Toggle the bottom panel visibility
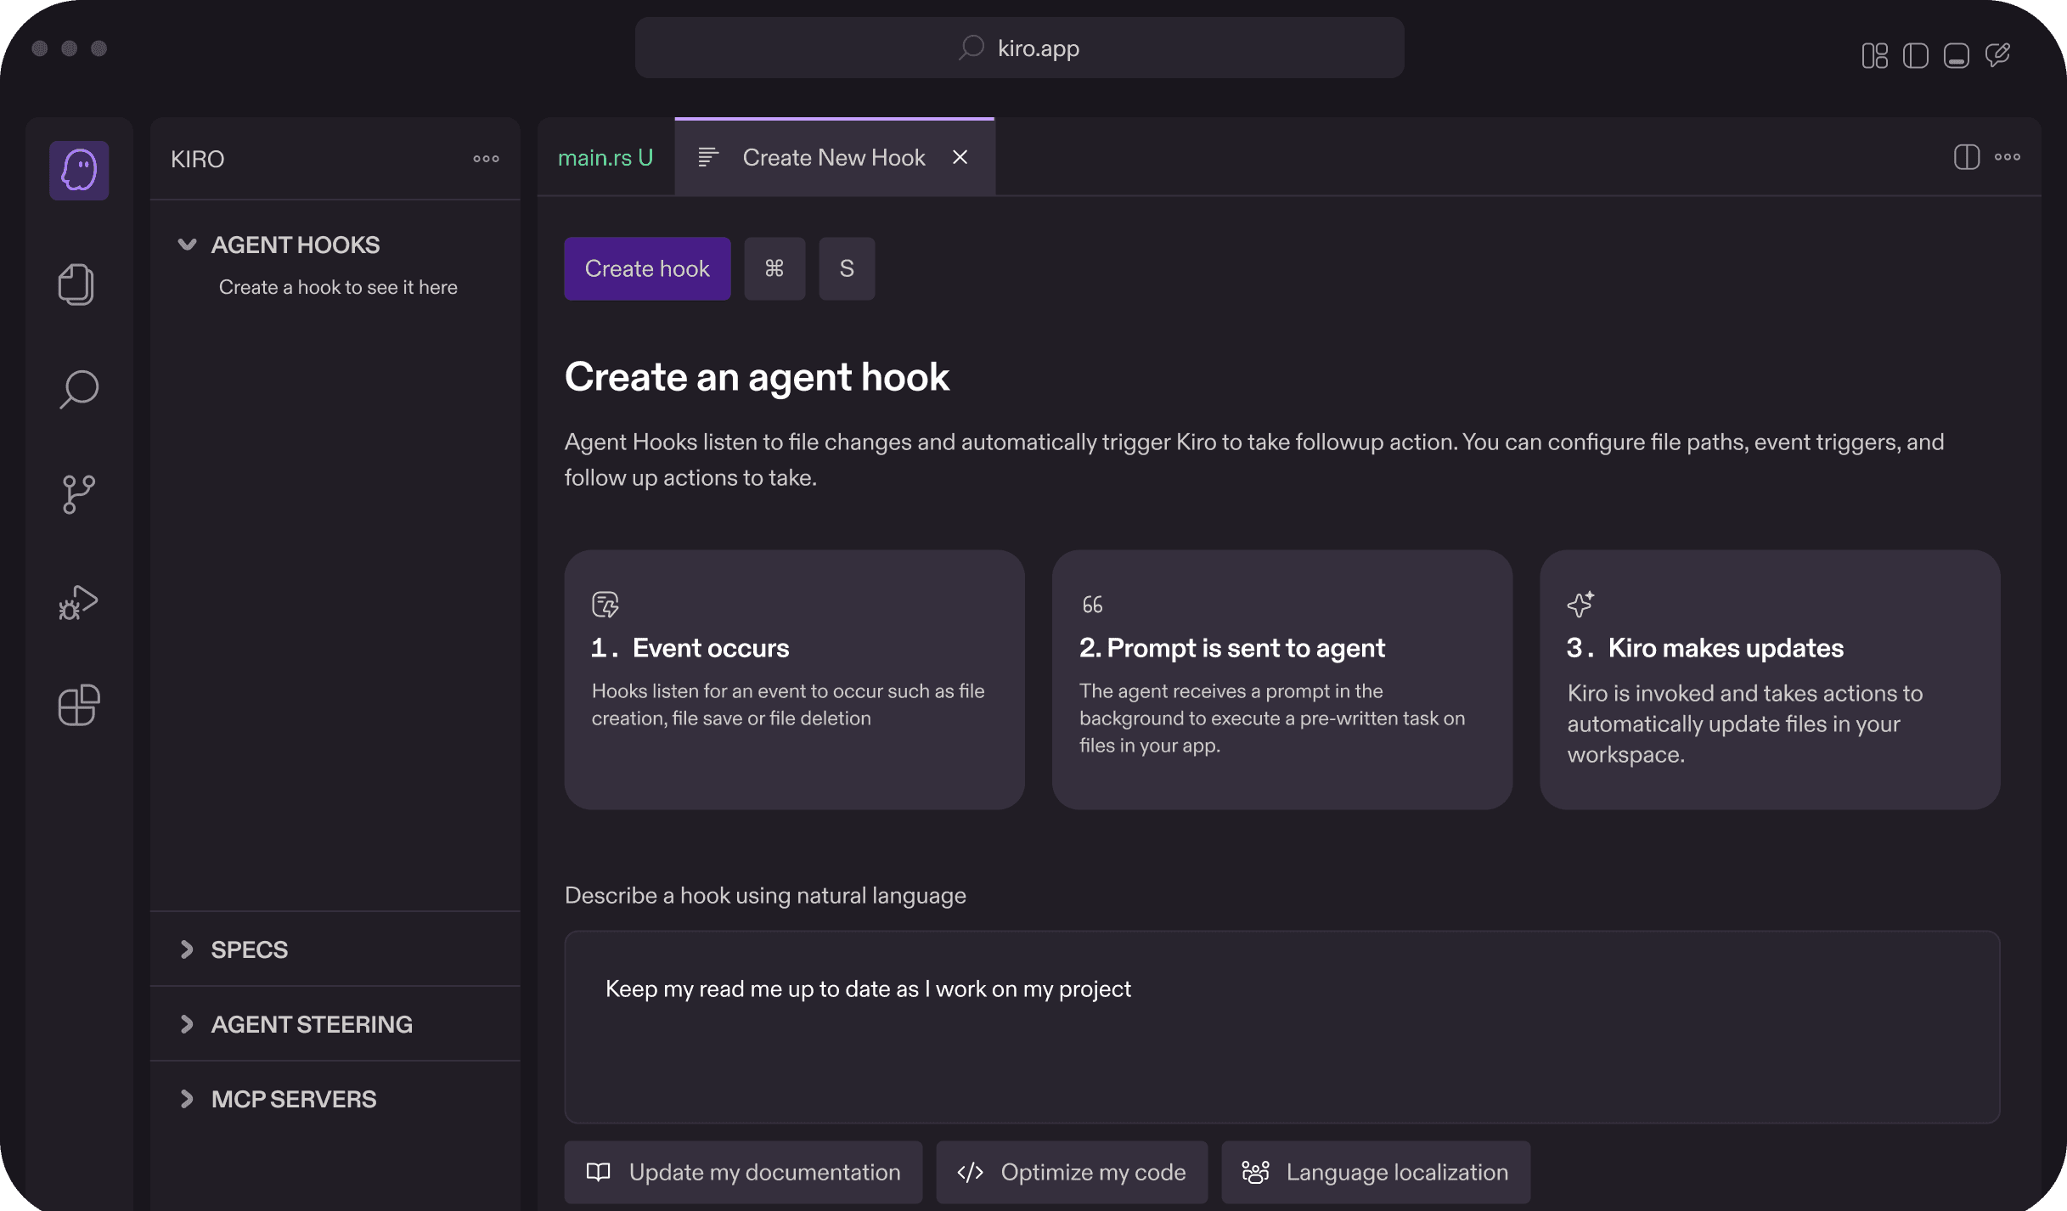 pos(1956,56)
